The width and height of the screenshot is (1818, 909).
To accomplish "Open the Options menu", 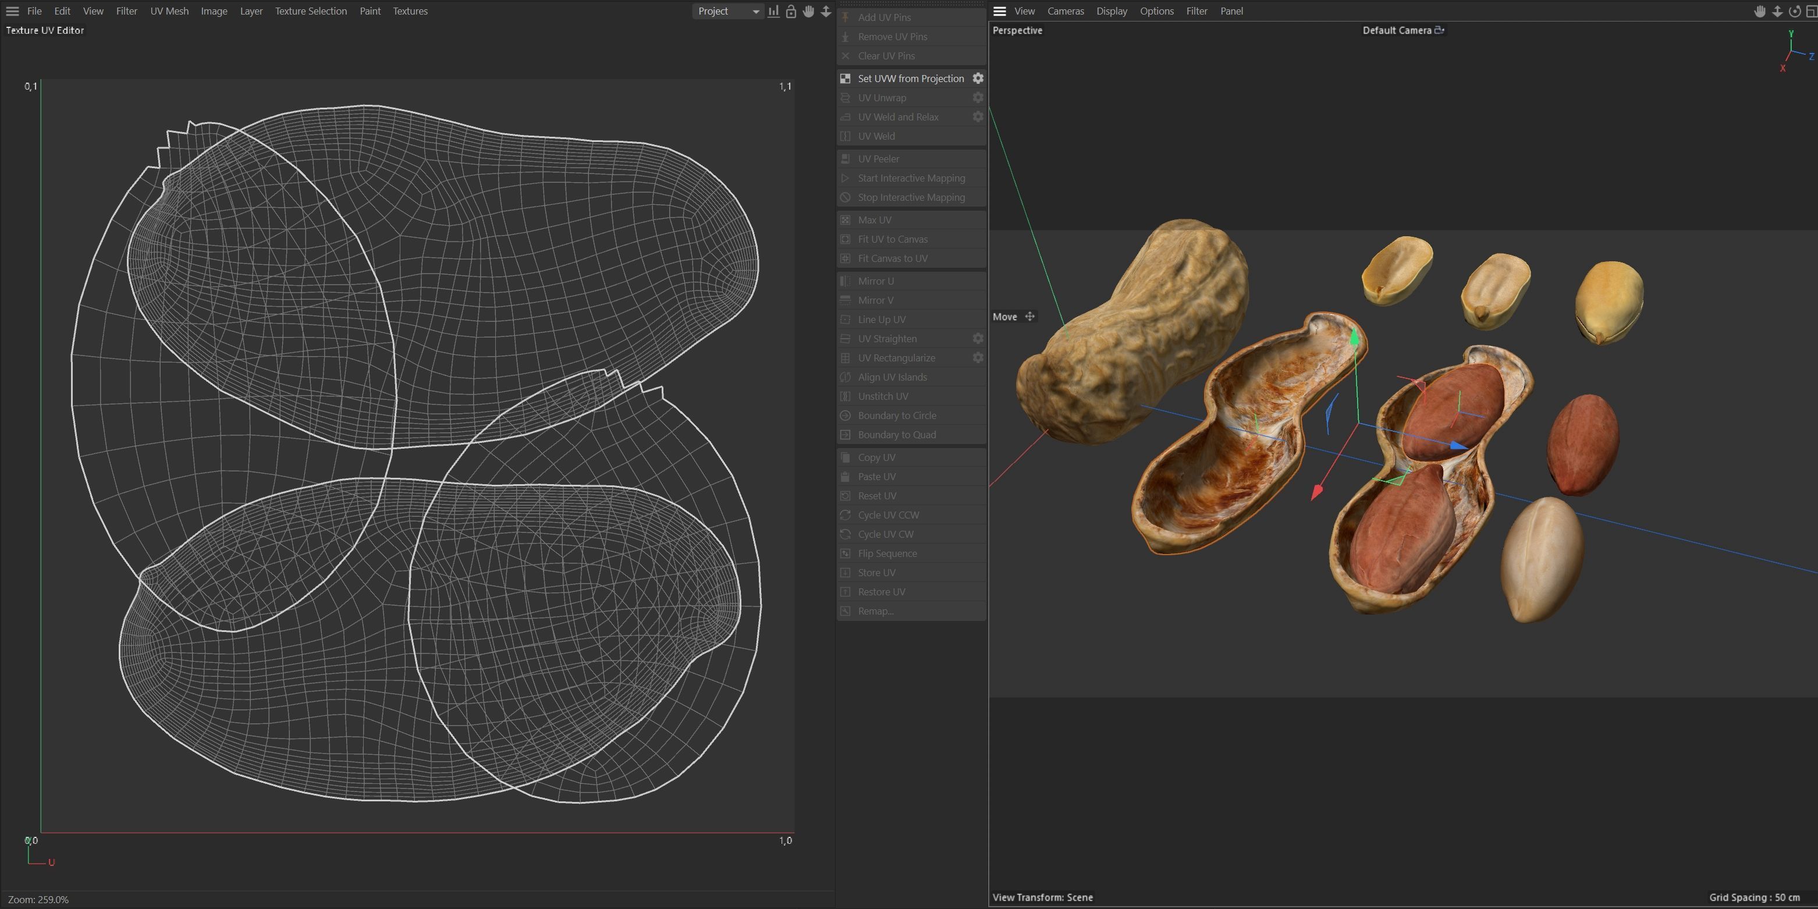I will [x=1157, y=11].
